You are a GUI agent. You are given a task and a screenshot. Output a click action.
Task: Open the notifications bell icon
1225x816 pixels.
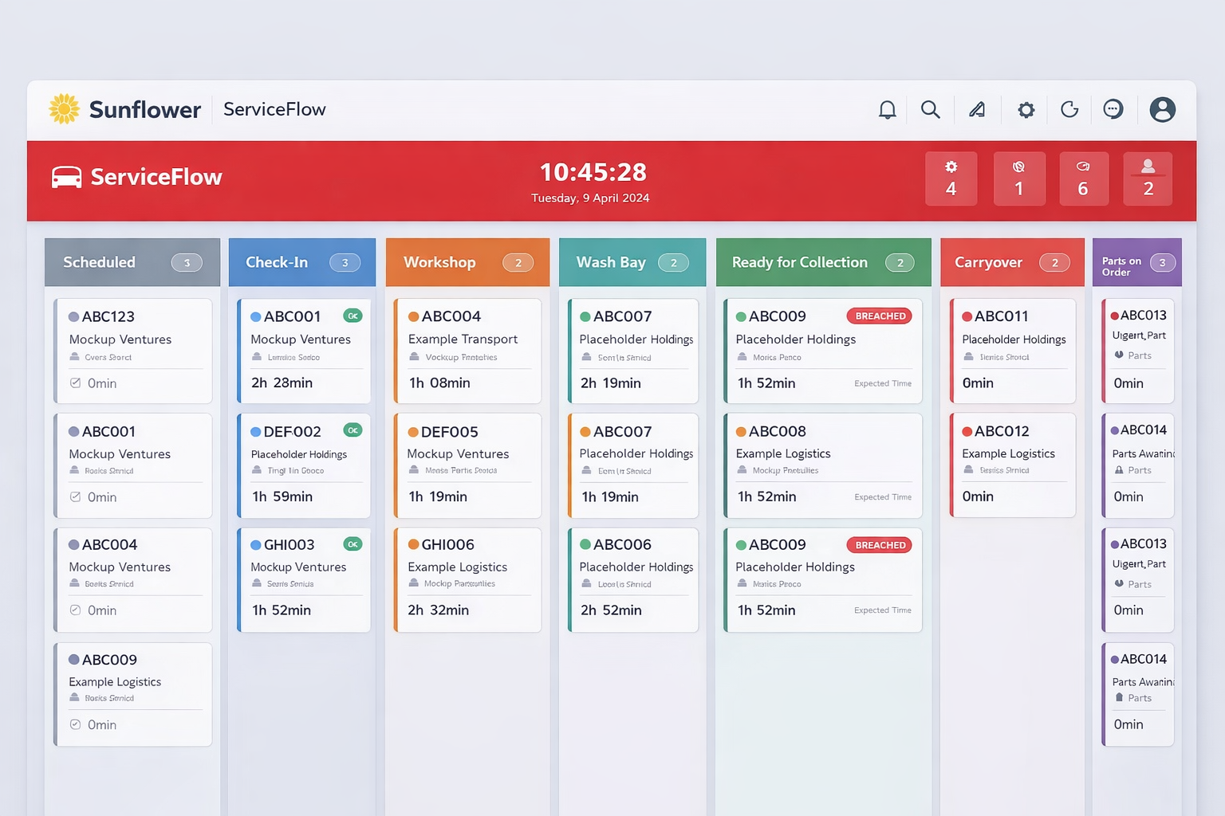coord(887,109)
